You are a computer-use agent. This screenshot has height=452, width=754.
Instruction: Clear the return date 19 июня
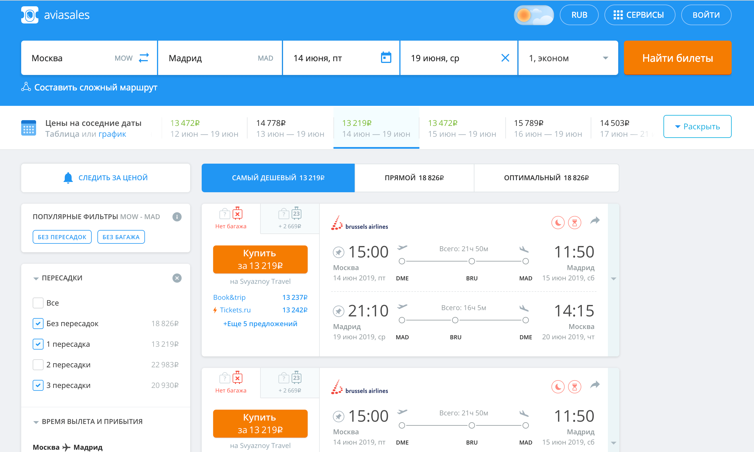[505, 58]
